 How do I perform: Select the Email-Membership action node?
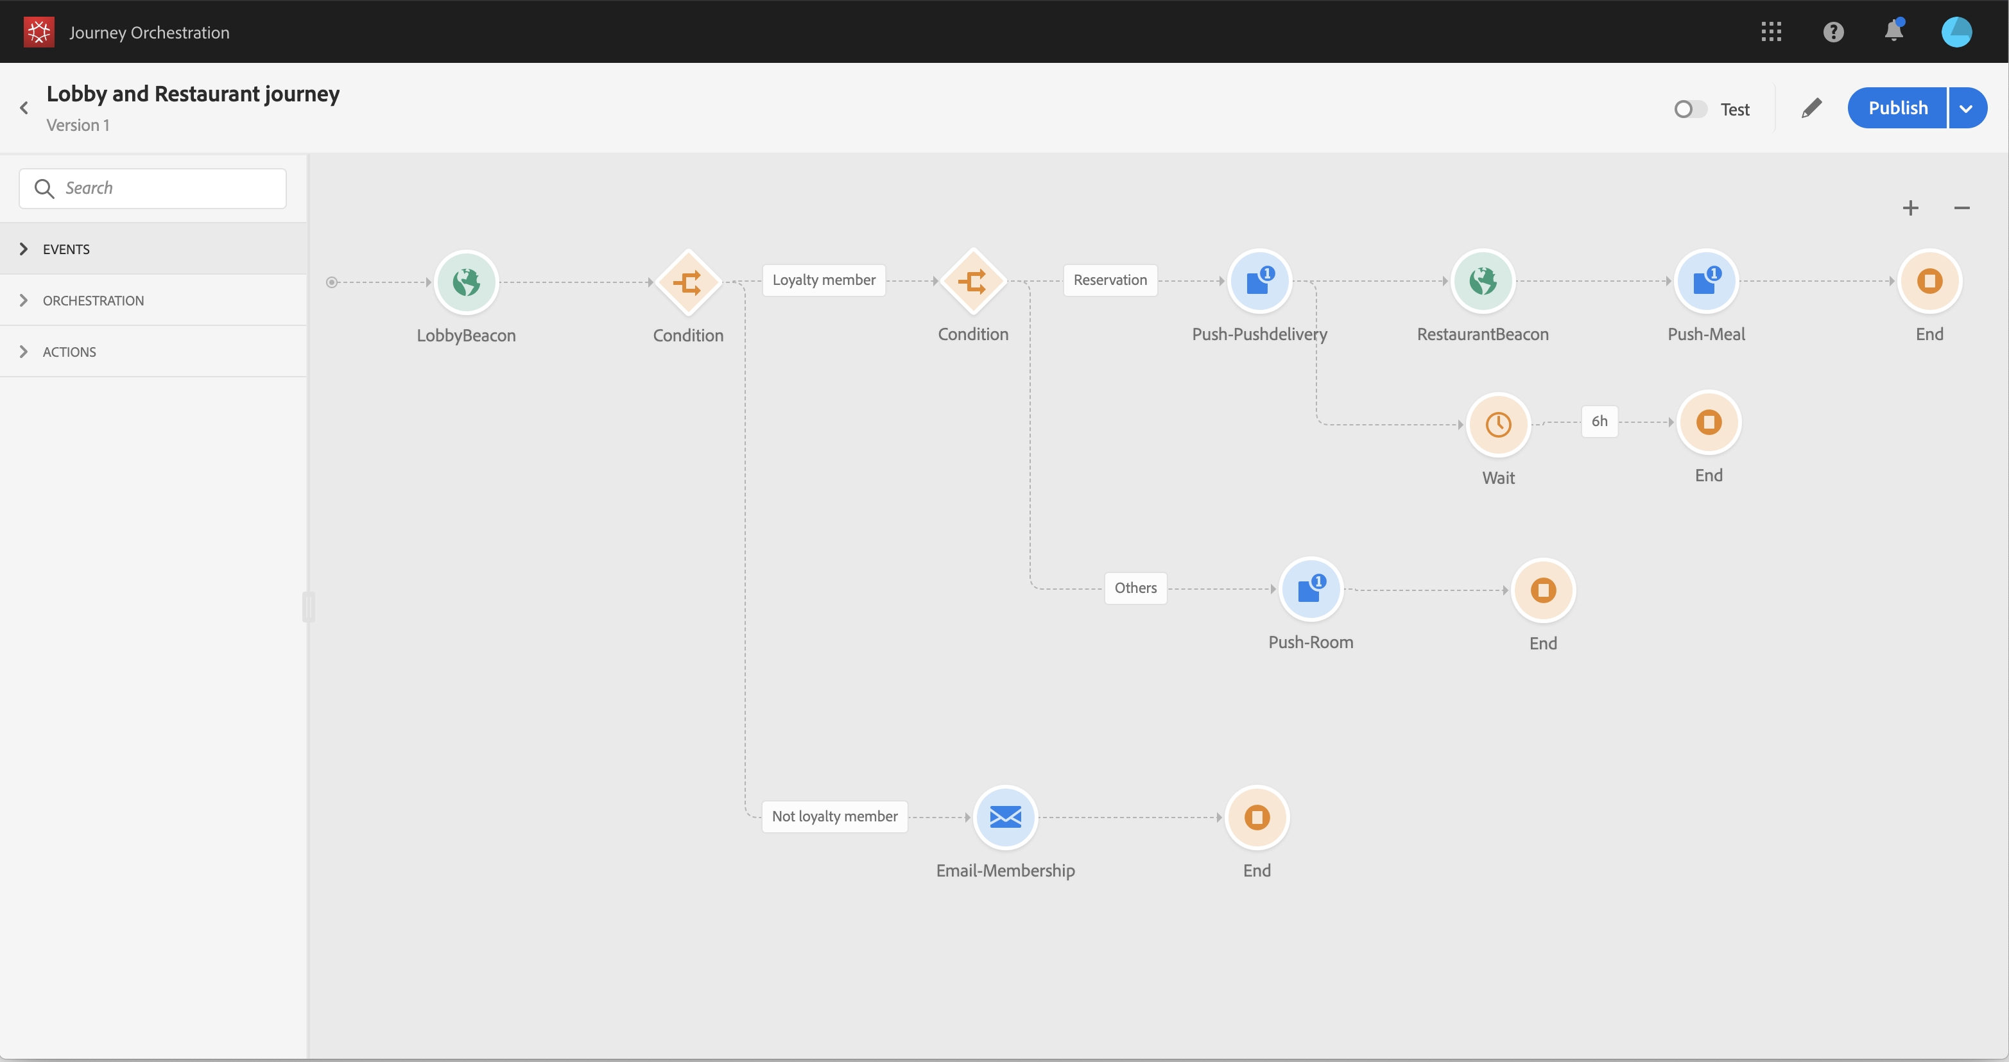1005,817
